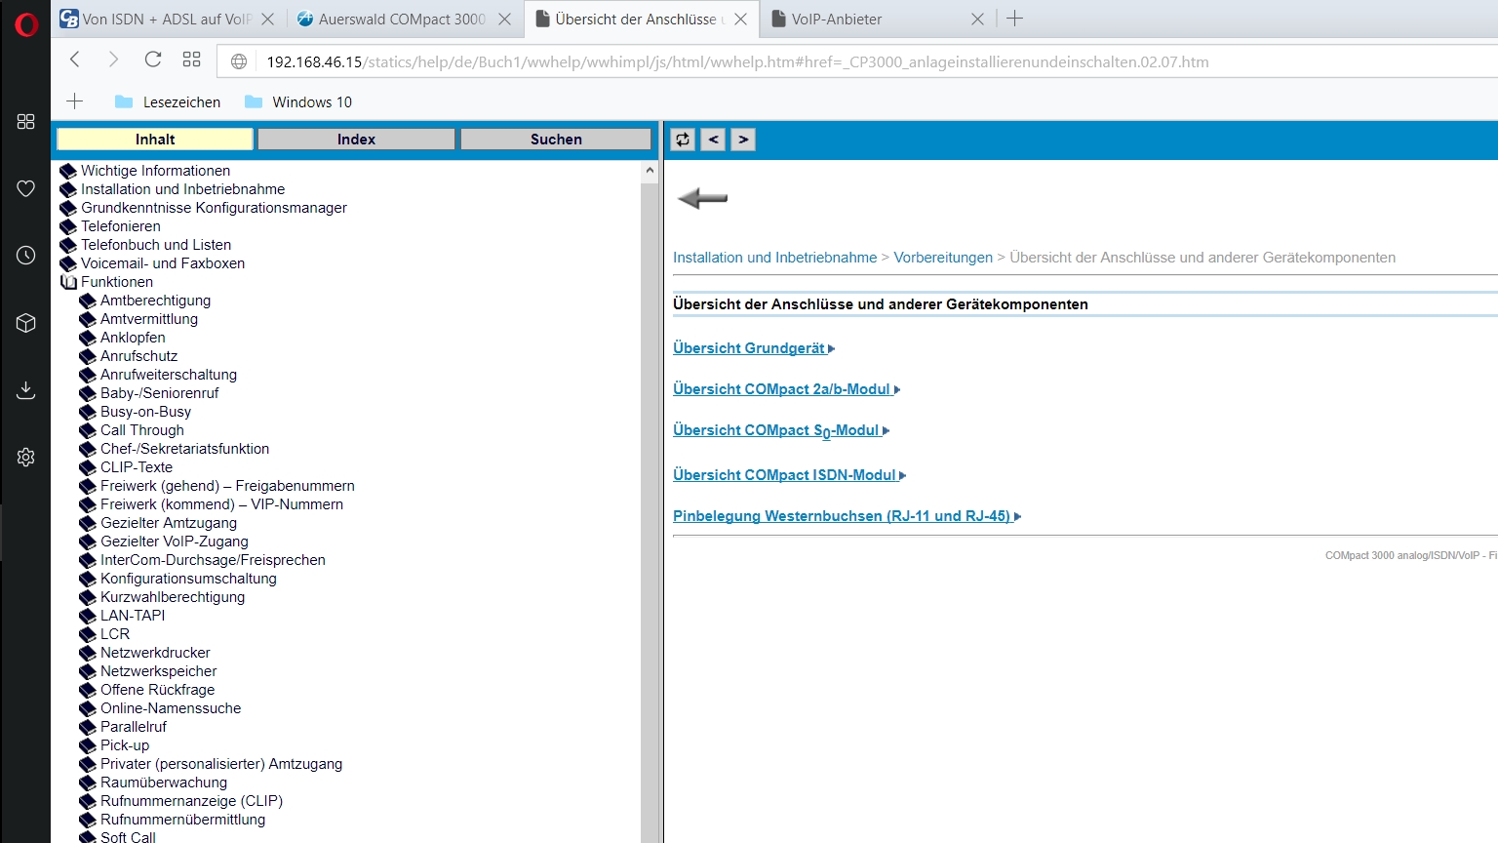Expand Wichtige Informationen book

point(68,171)
